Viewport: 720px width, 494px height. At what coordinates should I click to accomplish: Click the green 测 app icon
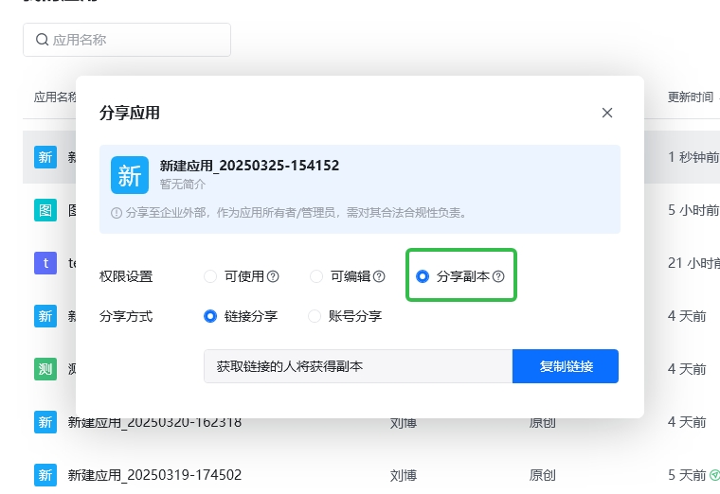(x=45, y=369)
